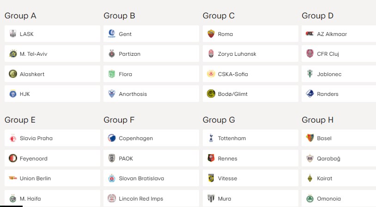Click the Roma club crest
The height and width of the screenshot is (207, 376).
click(211, 34)
